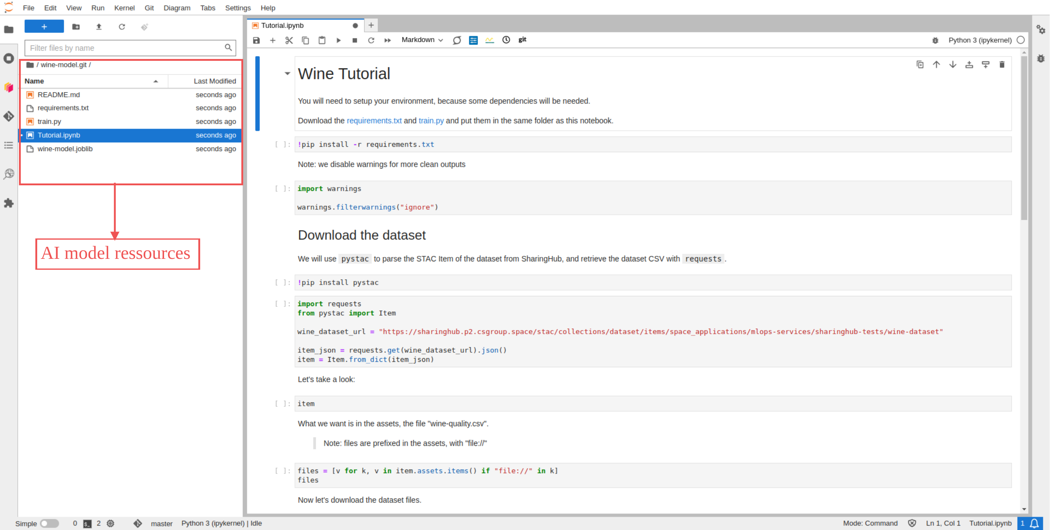Screen dimensions: 1050x530
Task: Click the clock icon in notebook toolbar
Action: [x=506, y=39]
